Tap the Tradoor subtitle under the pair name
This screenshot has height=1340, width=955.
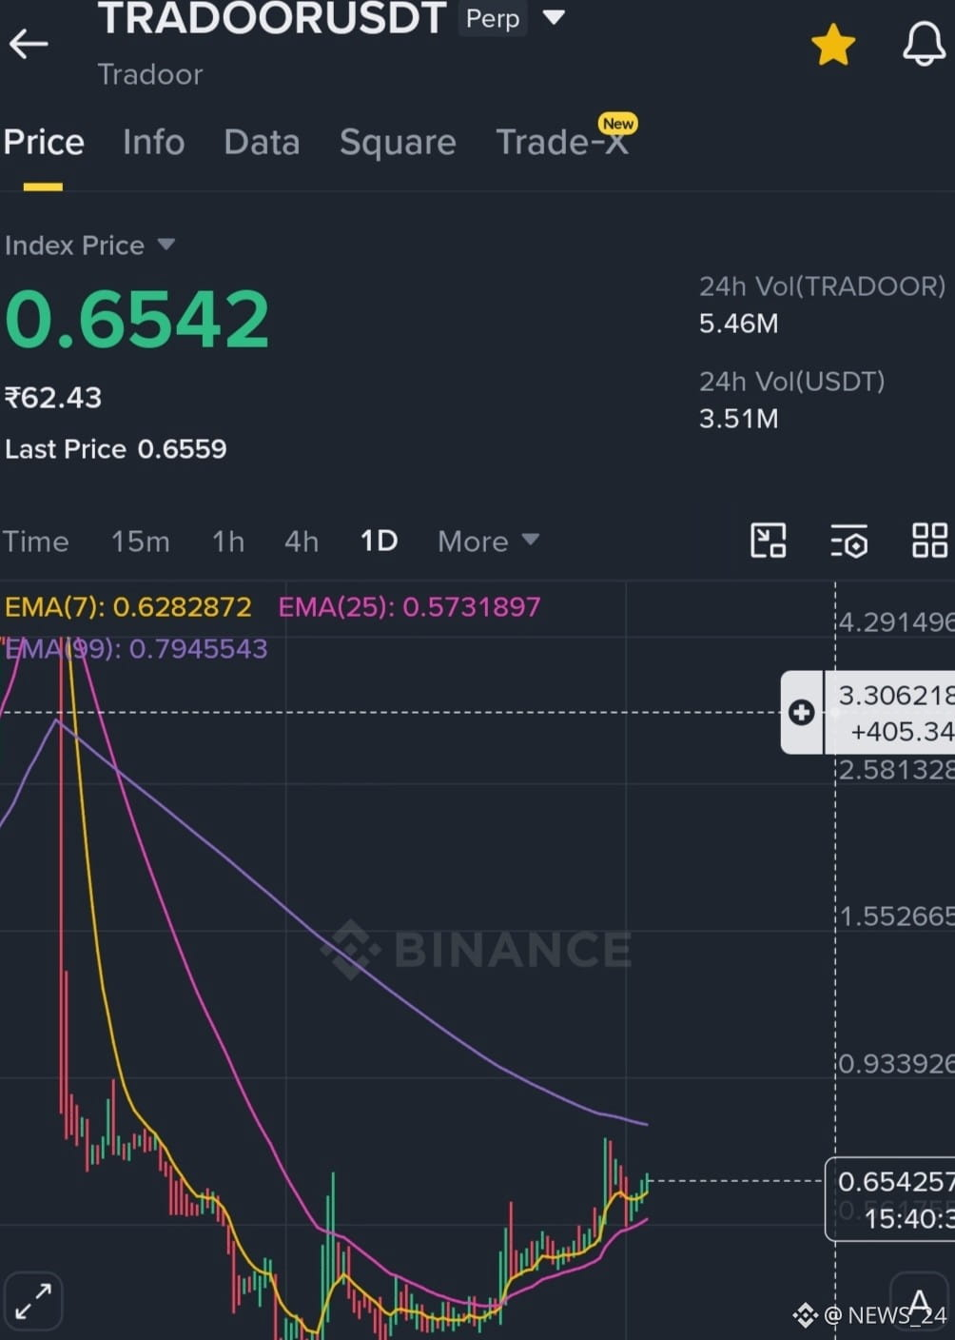[x=150, y=74]
